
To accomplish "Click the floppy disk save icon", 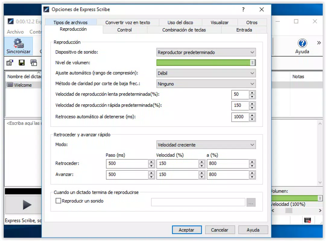I will point(22,63).
